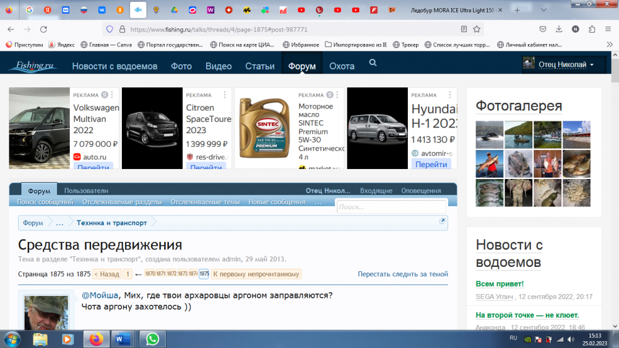Viewport: 619px width, 348px height.
Task: Click Перестать следить за темой link
Action: pyautogui.click(x=402, y=274)
